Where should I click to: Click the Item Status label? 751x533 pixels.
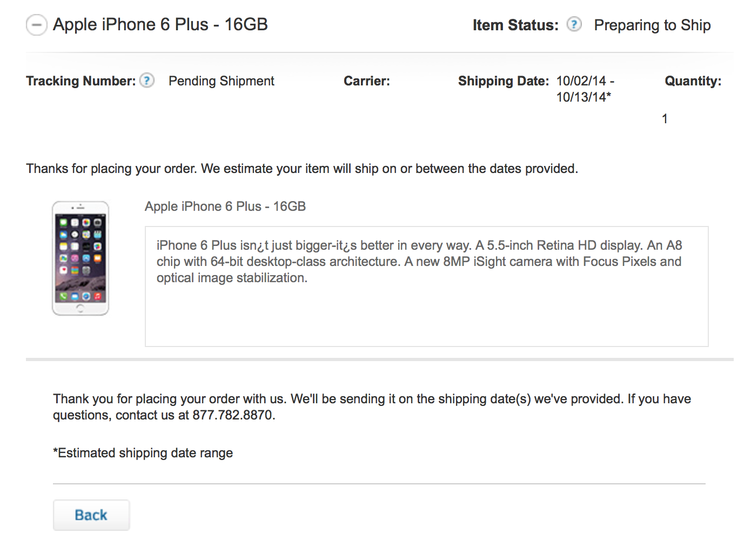coord(515,25)
